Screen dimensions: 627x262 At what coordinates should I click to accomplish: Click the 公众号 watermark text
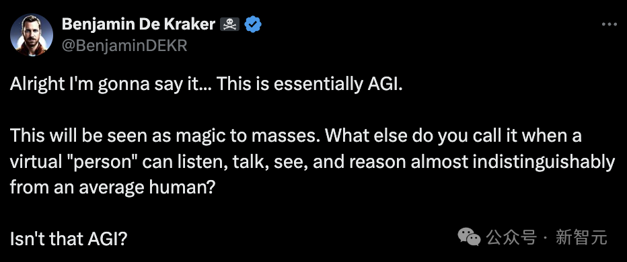[511, 237]
